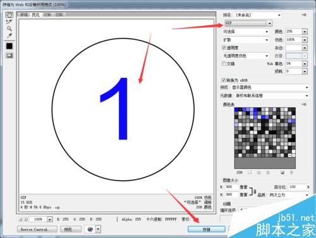
Task: Switch to the 原稿 original tab
Action: 24,15
